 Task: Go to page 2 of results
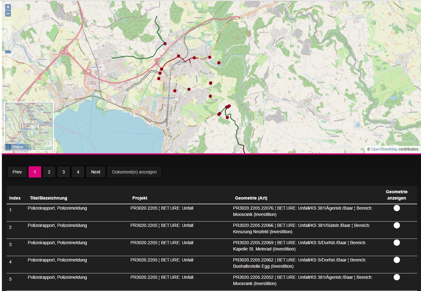pos(49,172)
